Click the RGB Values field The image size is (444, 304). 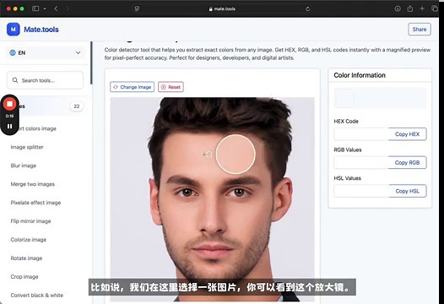361,163
